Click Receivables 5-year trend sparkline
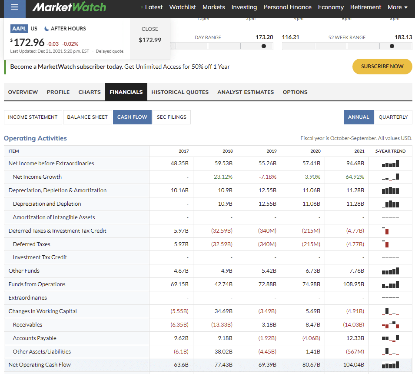Viewport: 415px width, 374px height. (x=390, y=325)
